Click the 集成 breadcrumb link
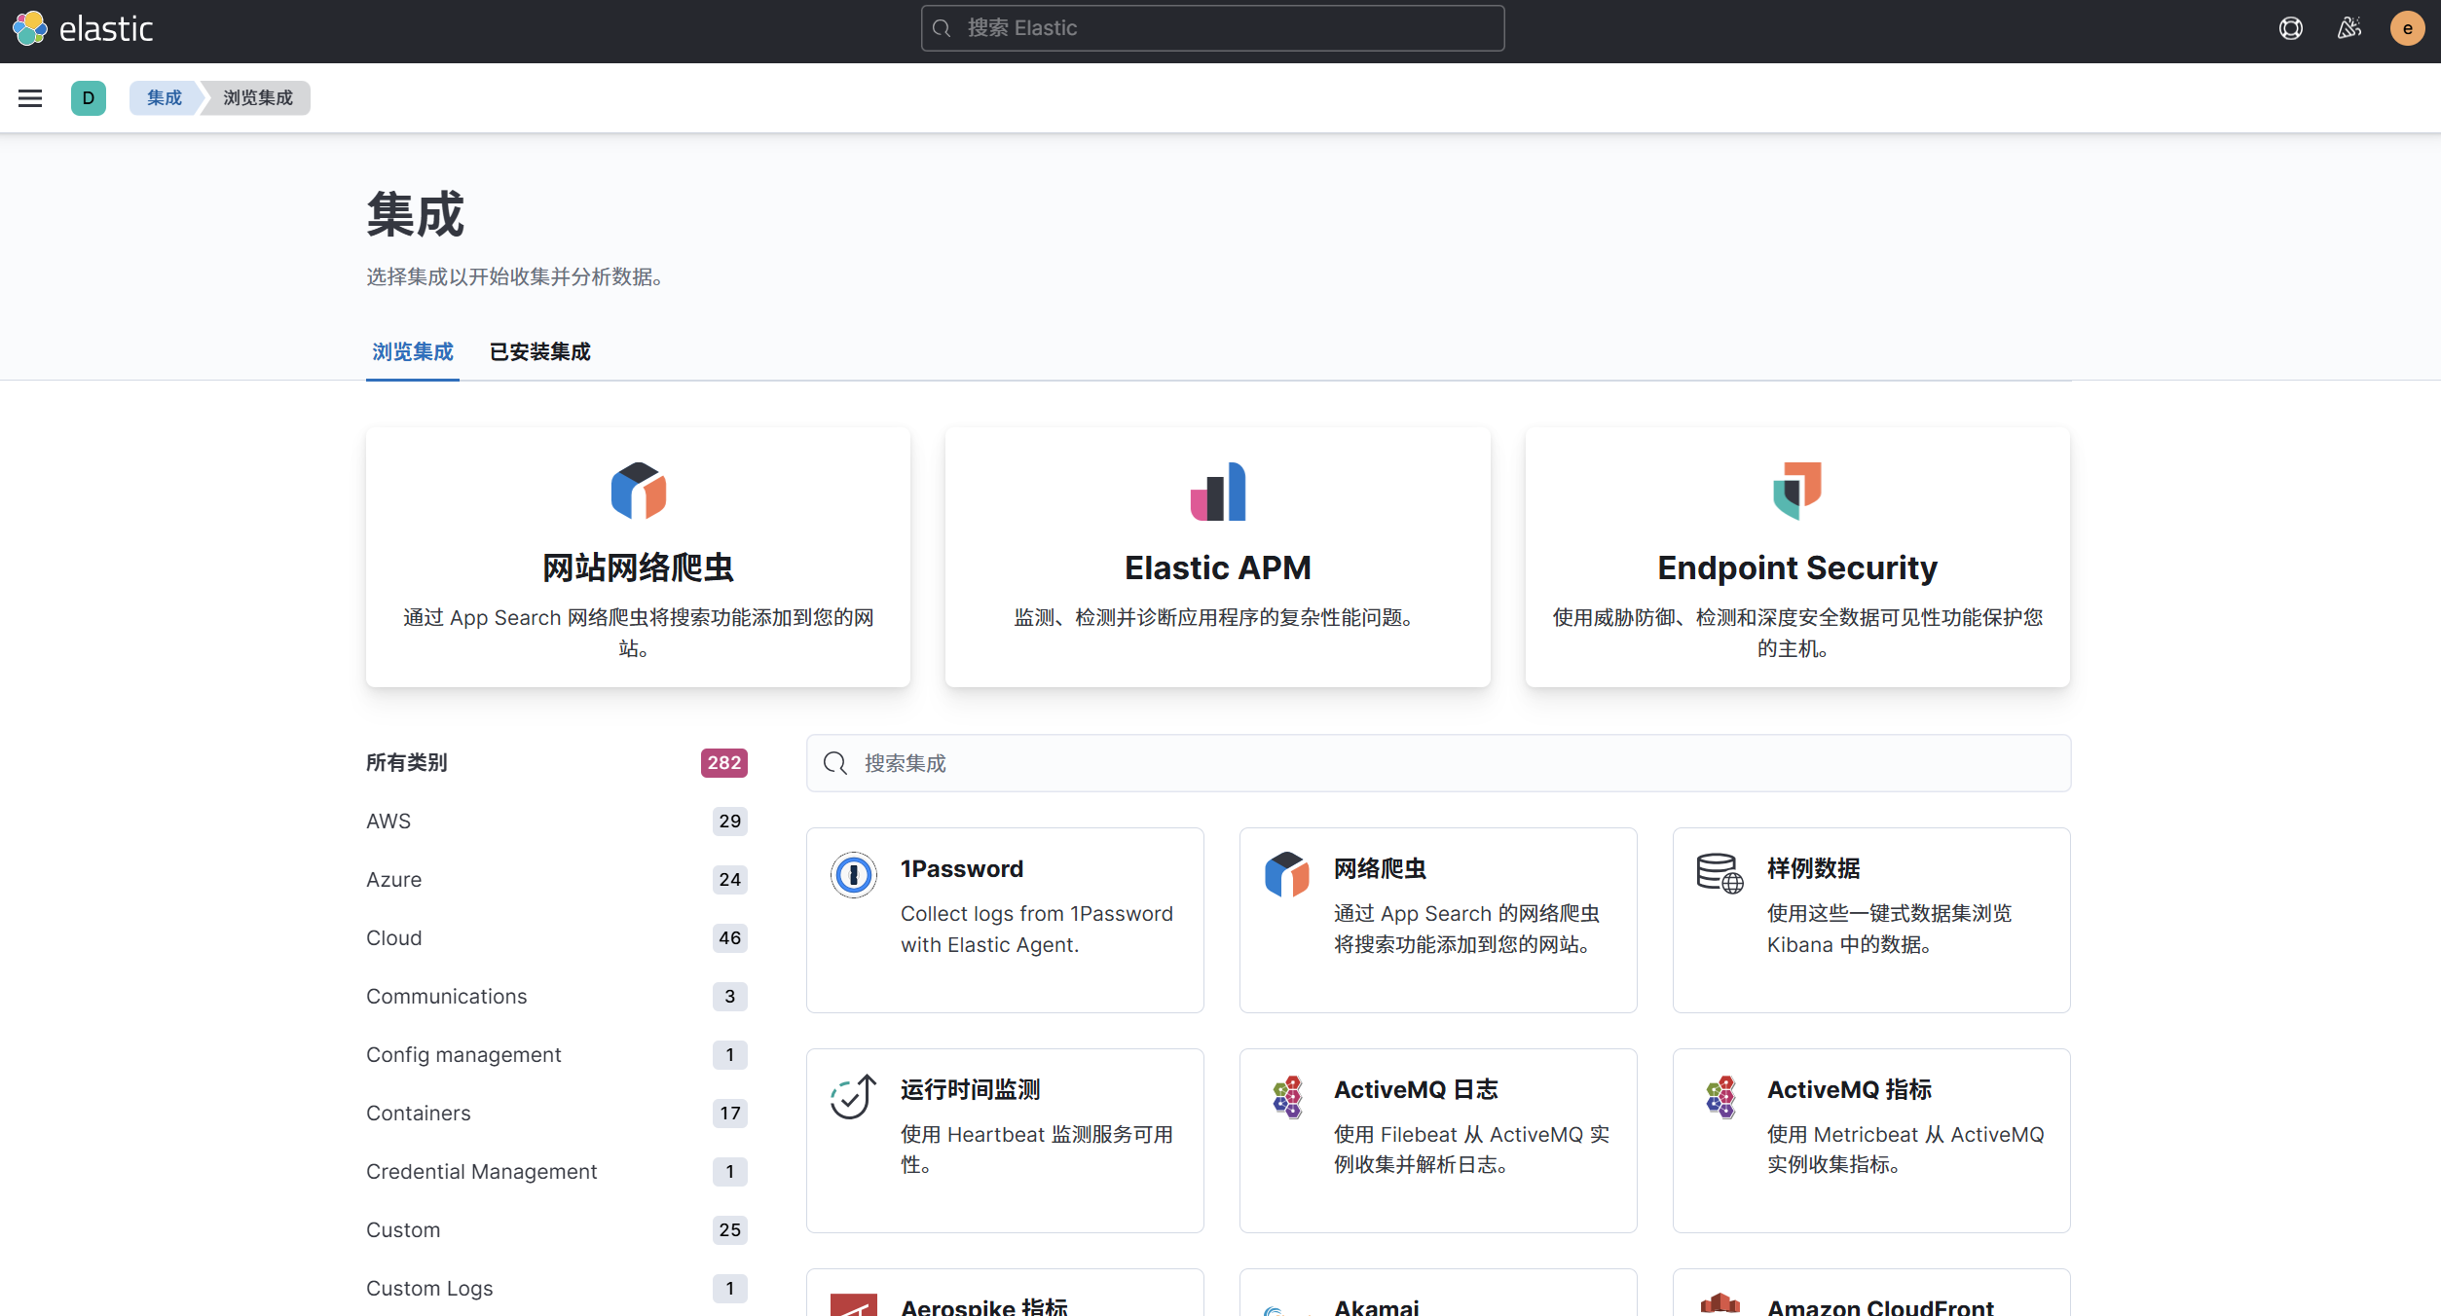2441x1316 pixels. coord(164,98)
